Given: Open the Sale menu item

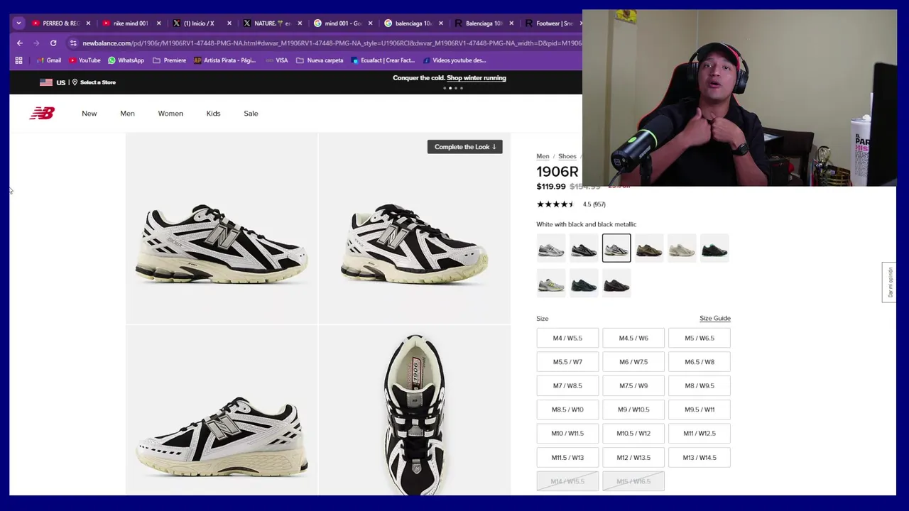Looking at the screenshot, I should pos(251,114).
